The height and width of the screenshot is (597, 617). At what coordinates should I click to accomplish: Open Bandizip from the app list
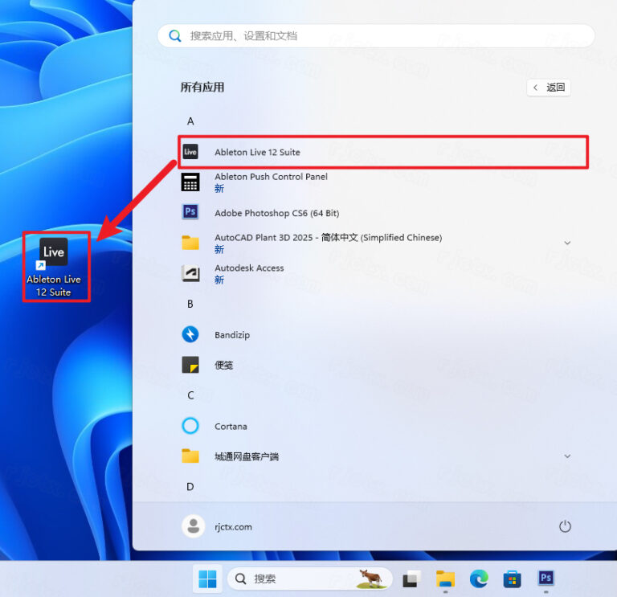pyautogui.click(x=232, y=335)
